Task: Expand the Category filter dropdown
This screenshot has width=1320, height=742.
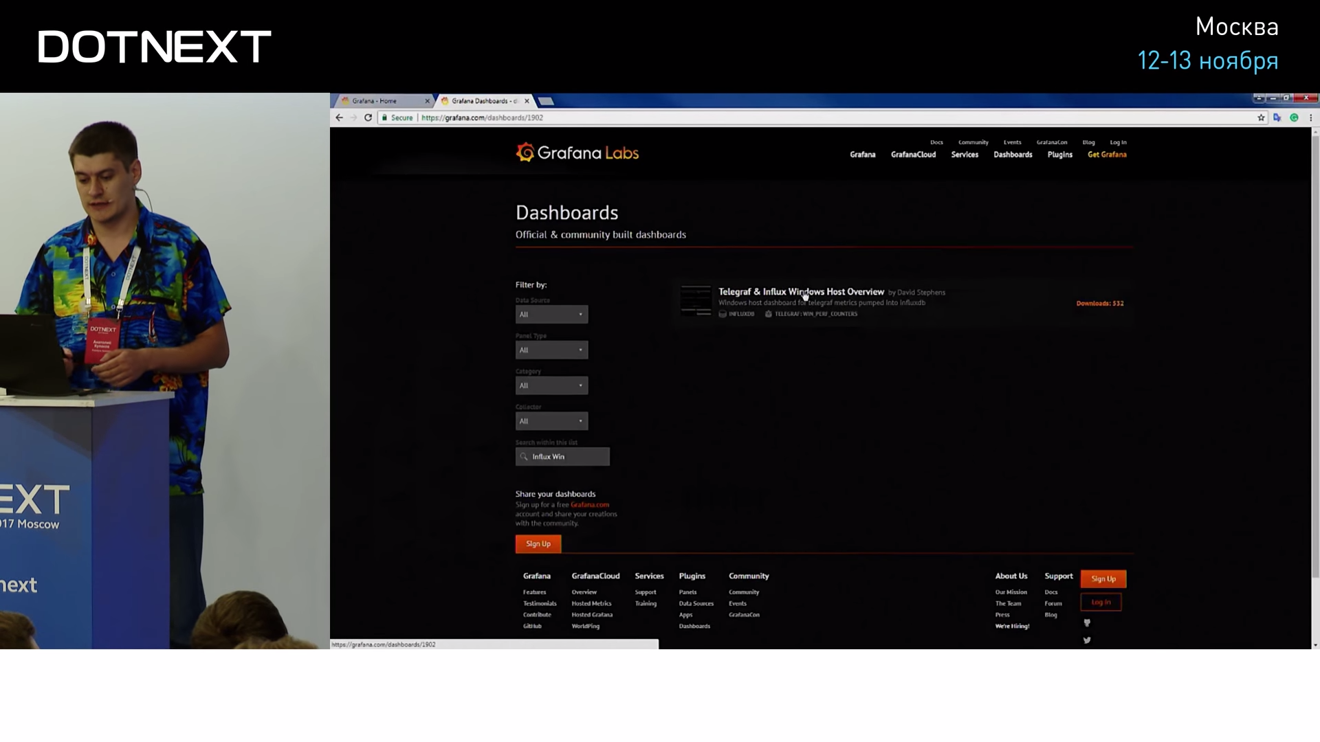Action: [x=551, y=385]
